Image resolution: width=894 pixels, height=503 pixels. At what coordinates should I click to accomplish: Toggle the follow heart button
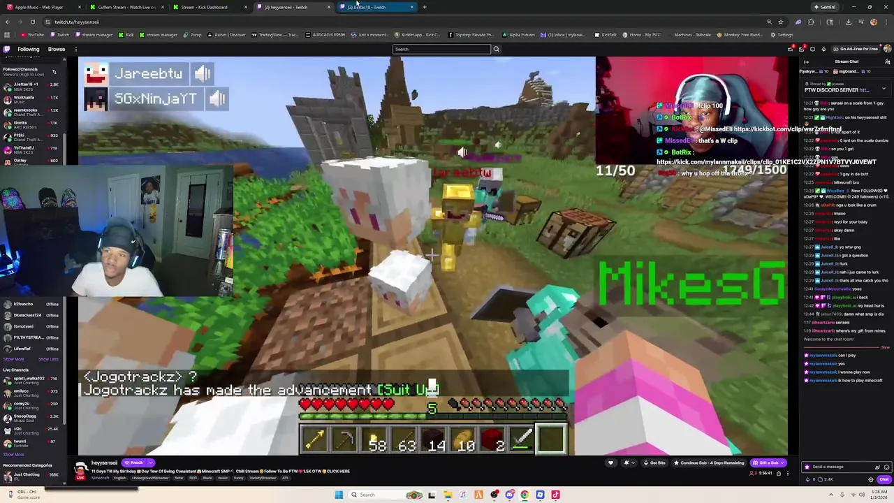tap(611, 462)
